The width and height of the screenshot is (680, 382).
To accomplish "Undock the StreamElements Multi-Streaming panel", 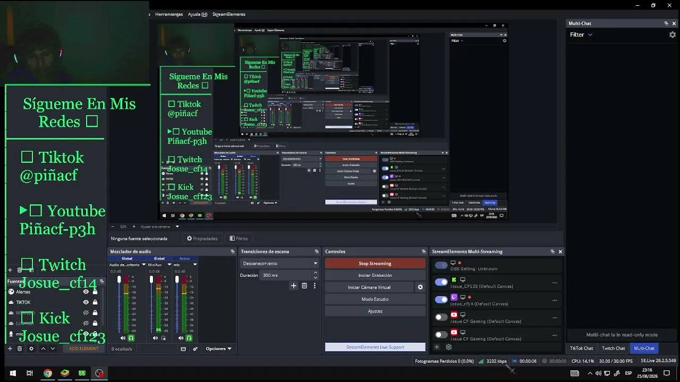I will click(552, 251).
